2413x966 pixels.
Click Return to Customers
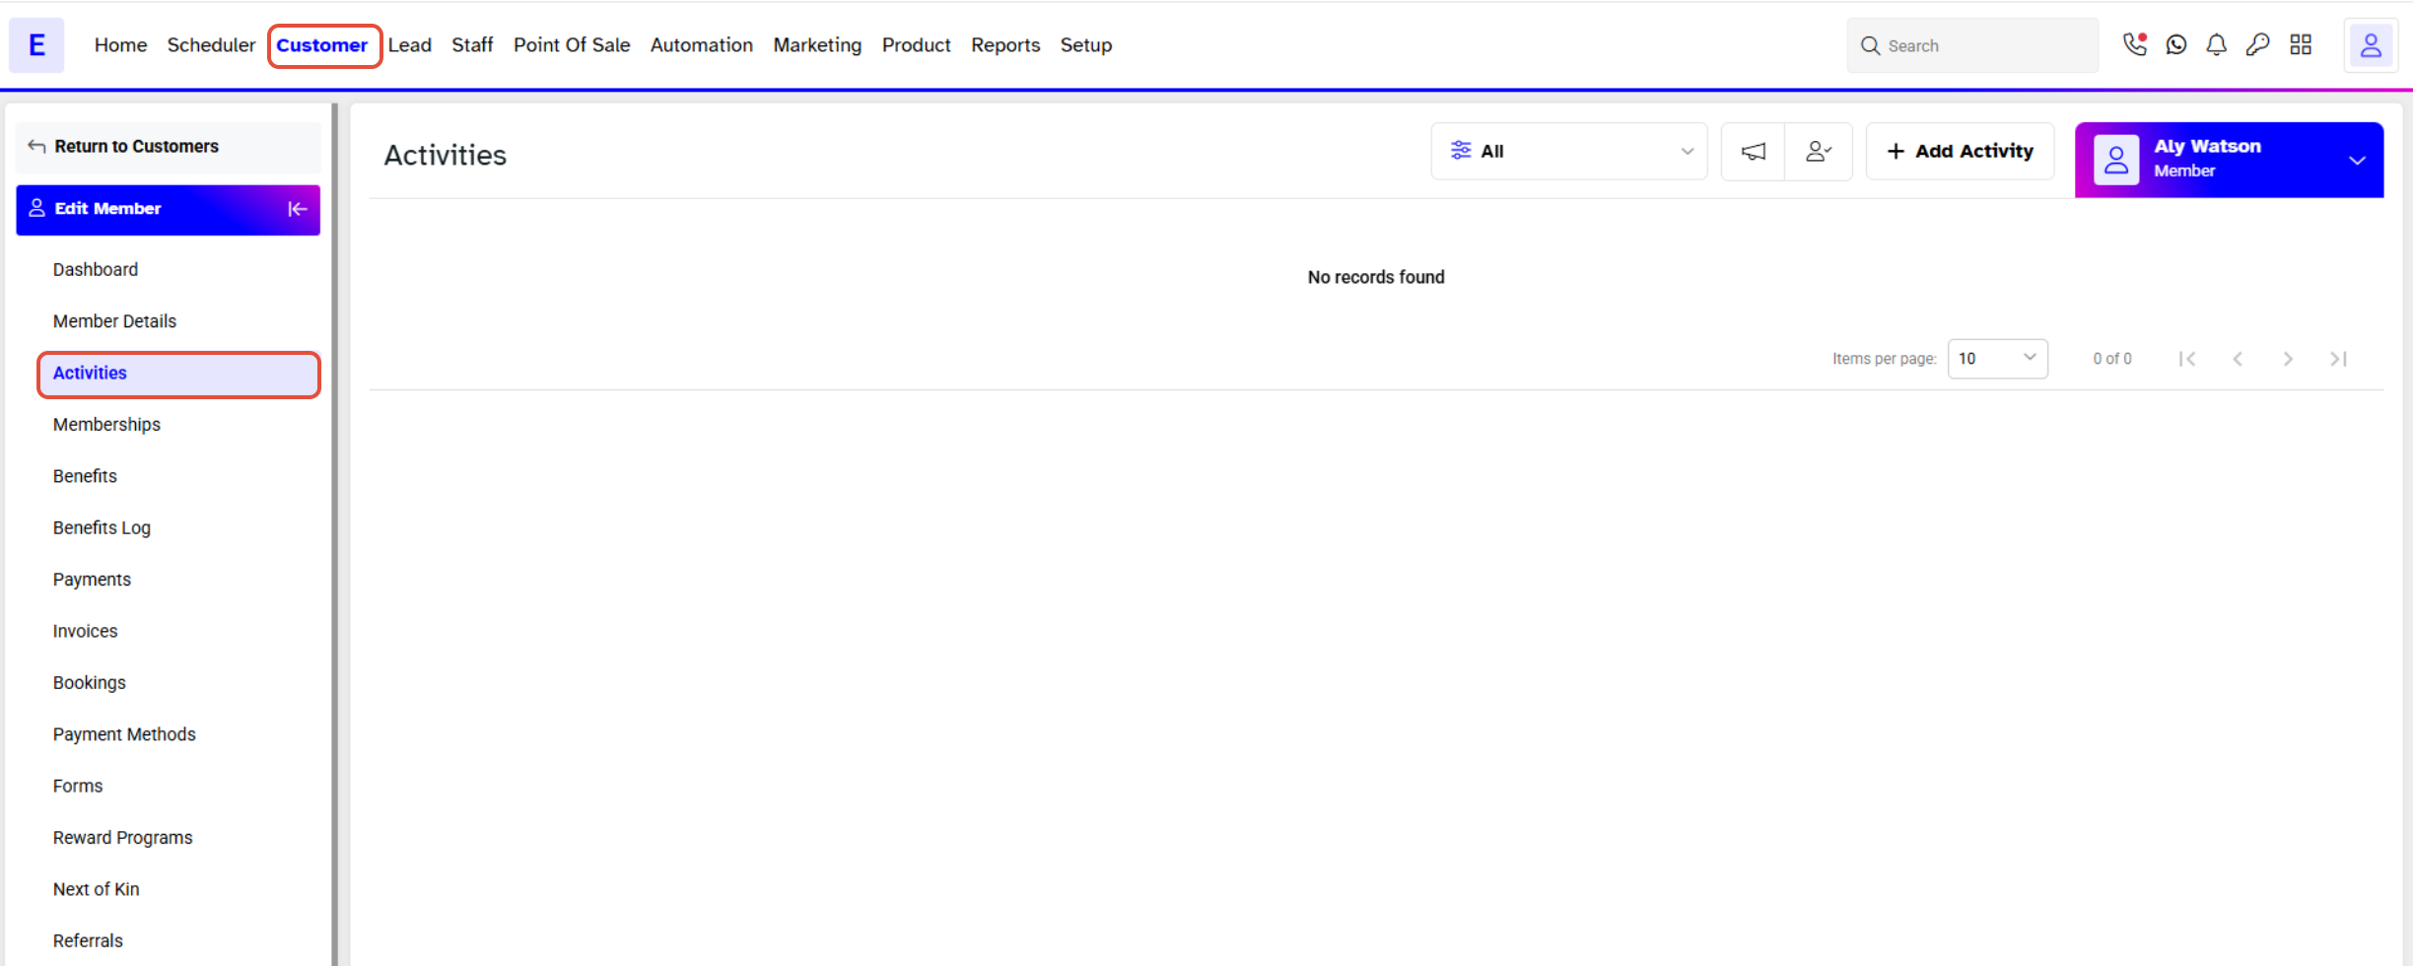[x=169, y=147]
